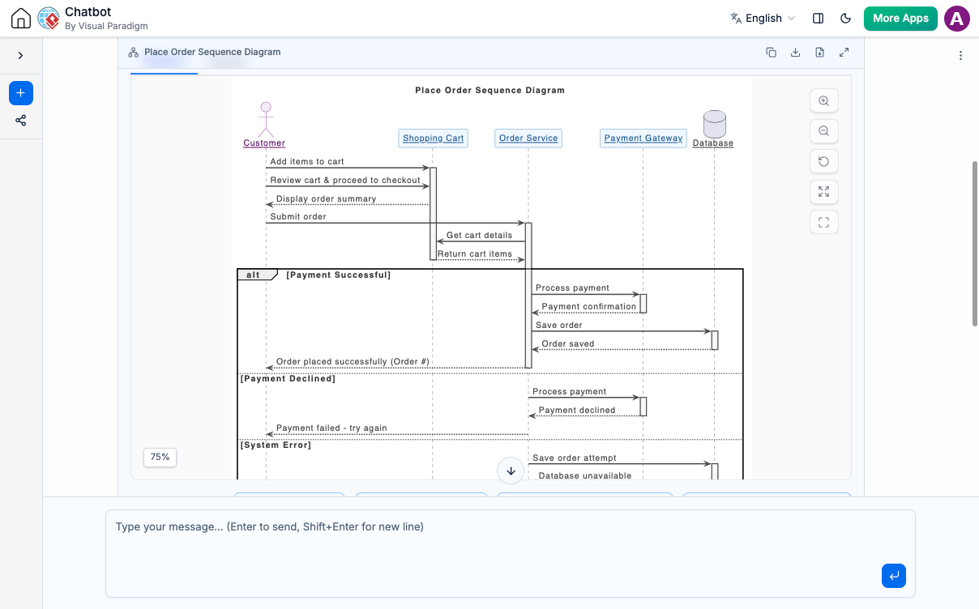This screenshot has height=609, width=979.
Task: Click the 'Return cart items' message
Action: pos(475,254)
